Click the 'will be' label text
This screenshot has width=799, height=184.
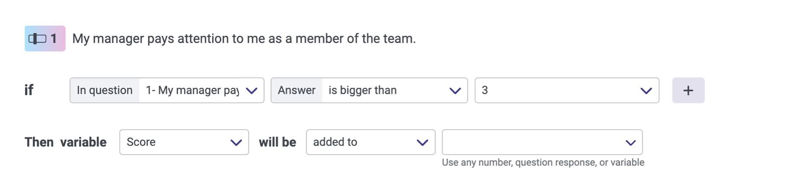pos(277,142)
